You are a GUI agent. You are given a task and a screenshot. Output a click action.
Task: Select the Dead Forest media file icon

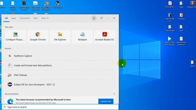(170, 41)
